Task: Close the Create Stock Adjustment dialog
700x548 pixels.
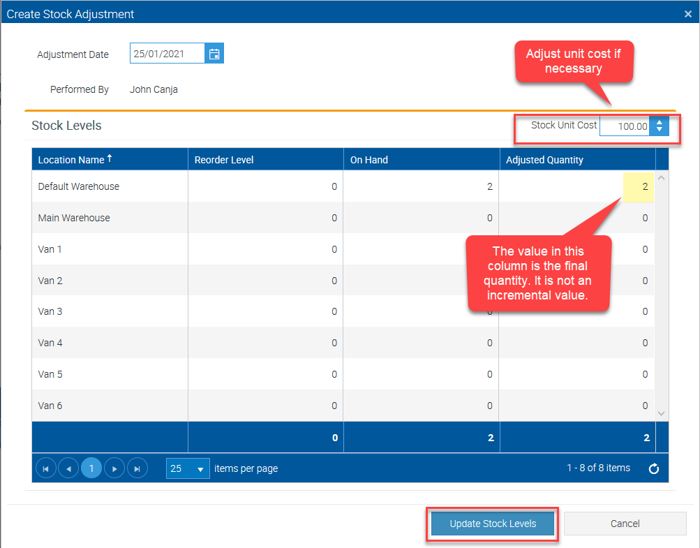Action: 688,14
